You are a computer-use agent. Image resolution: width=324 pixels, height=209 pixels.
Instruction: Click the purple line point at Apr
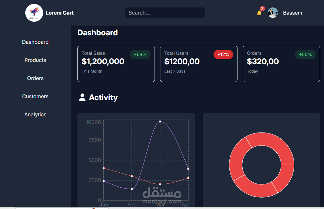[188, 169]
